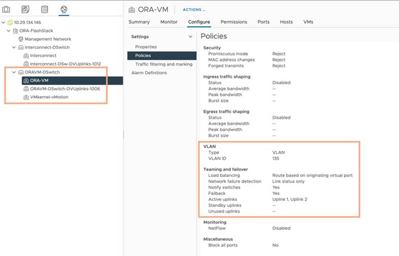Collapse the 10.29.134.146 vCenter node
This screenshot has width=399, height=256.
pyautogui.click(x=3, y=22)
